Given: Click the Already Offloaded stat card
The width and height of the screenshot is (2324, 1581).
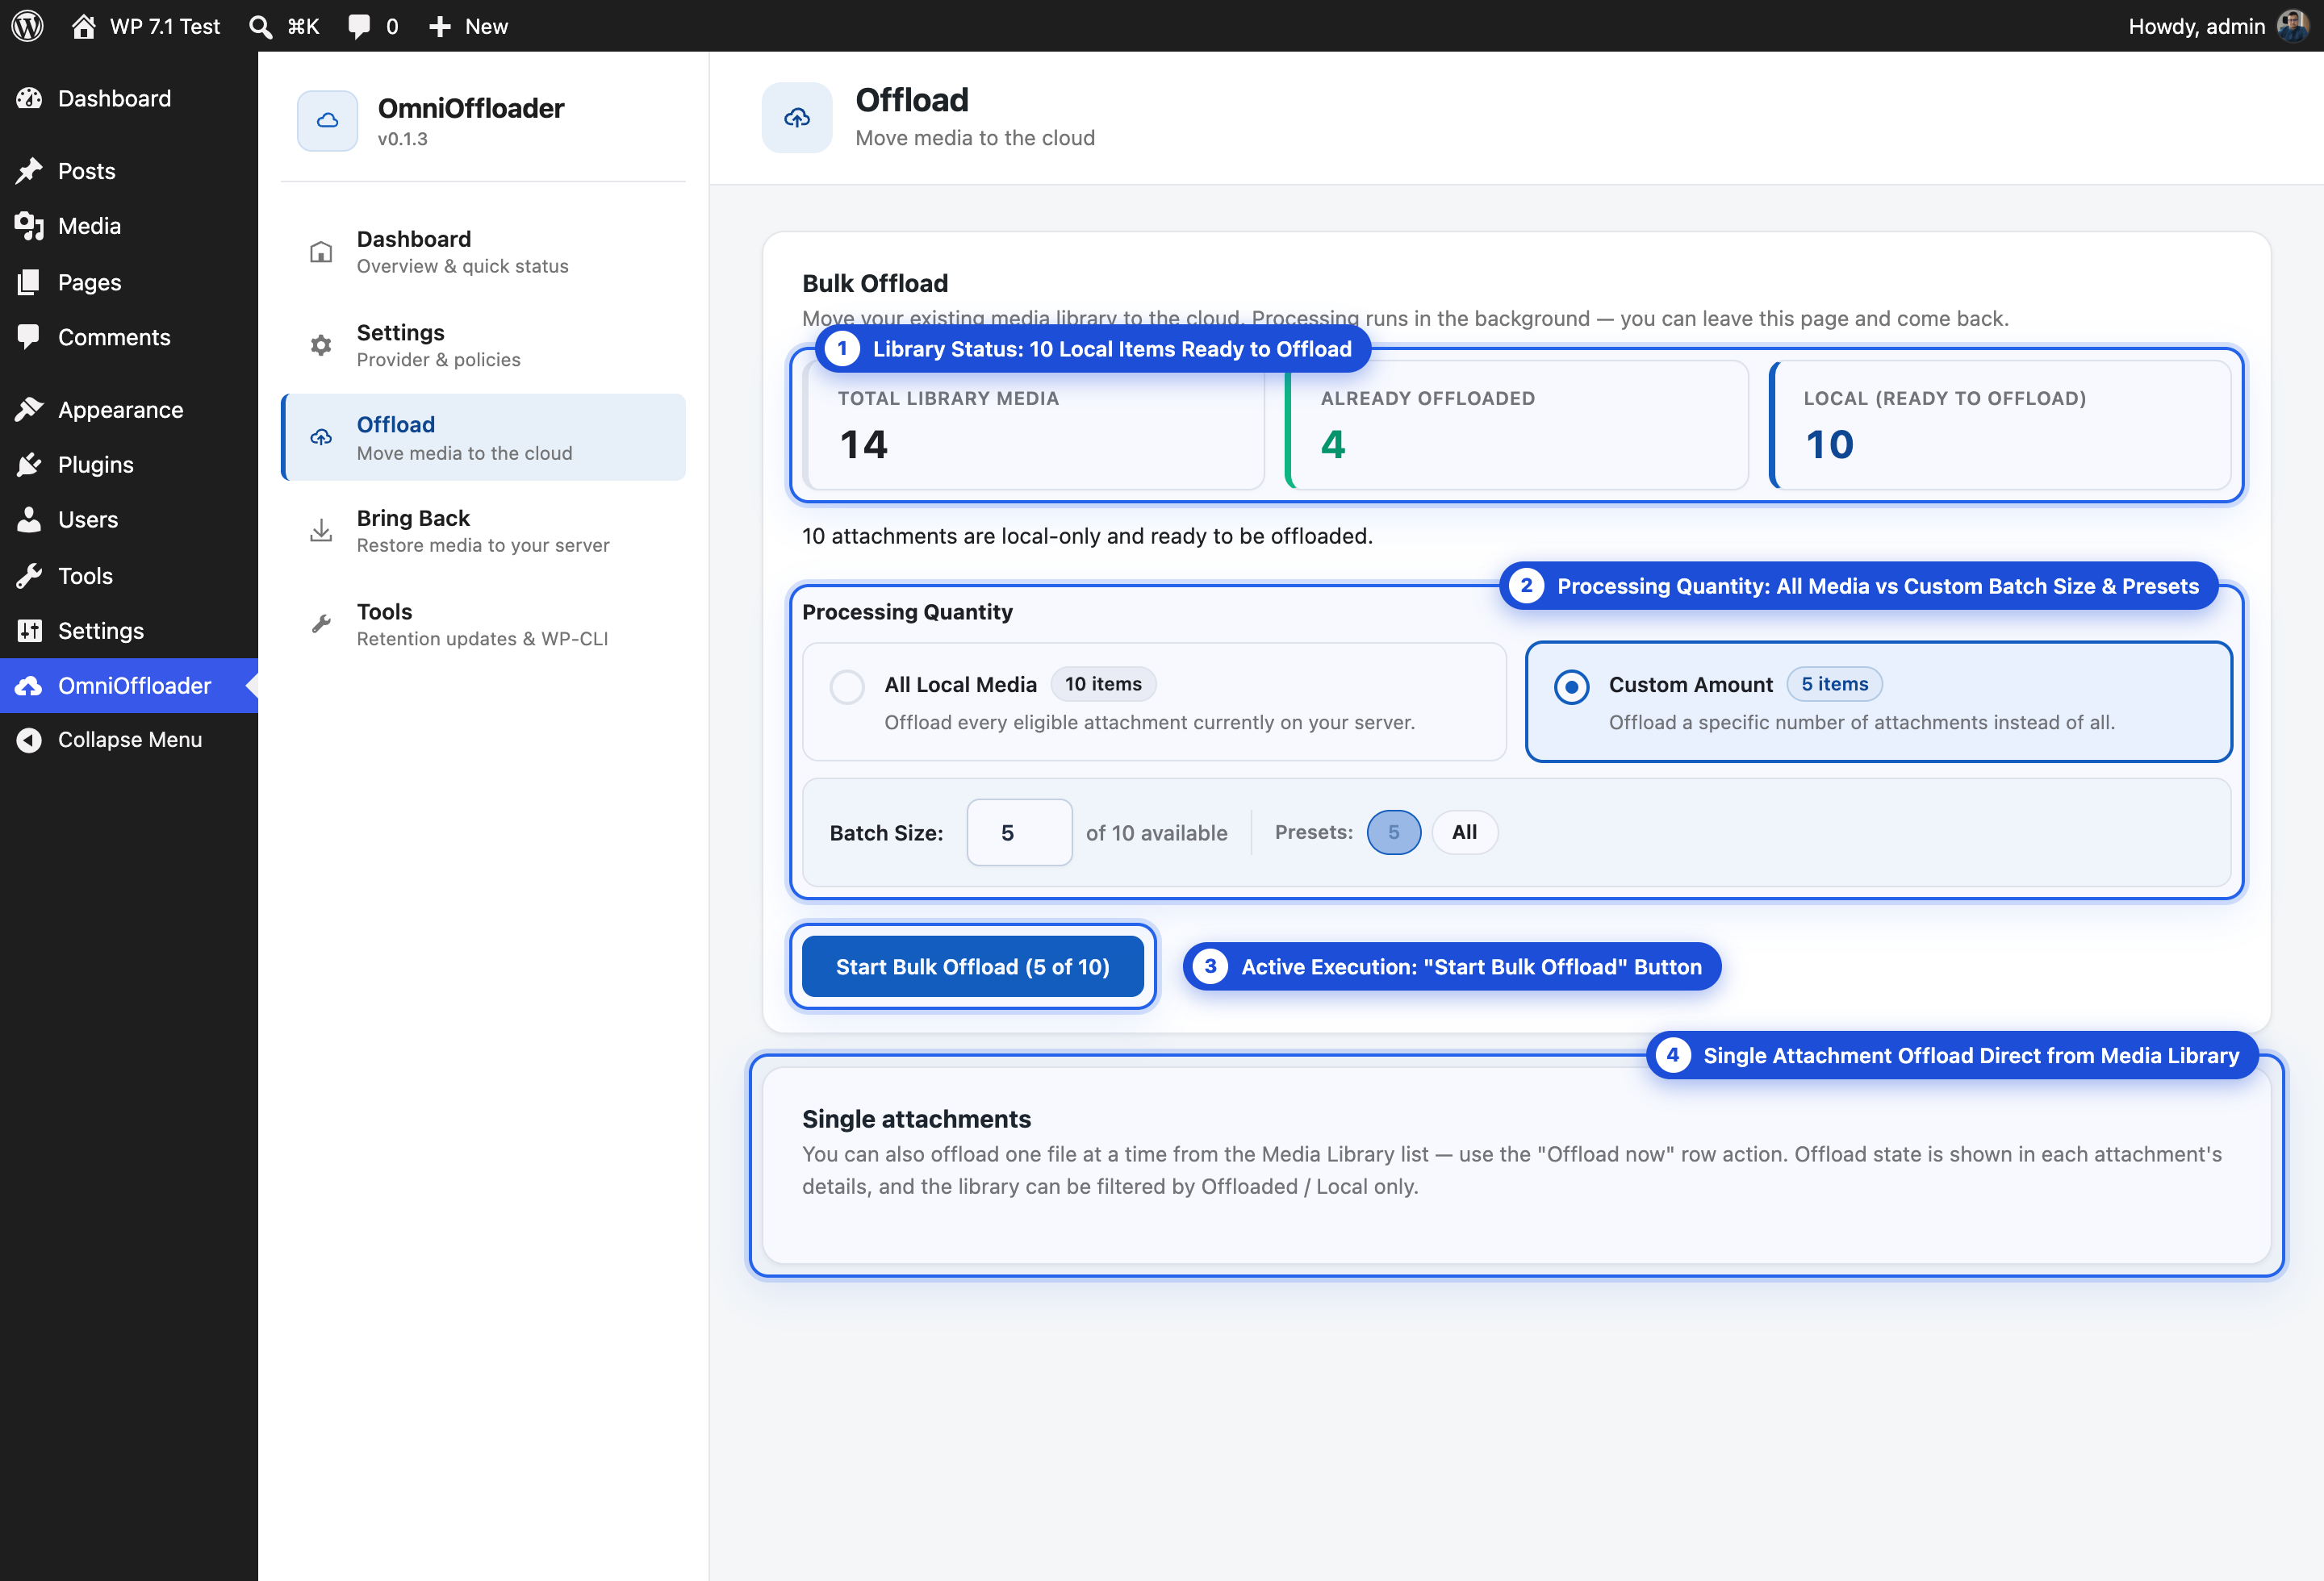Looking at the screenshot, I should tap(1516, 425).
